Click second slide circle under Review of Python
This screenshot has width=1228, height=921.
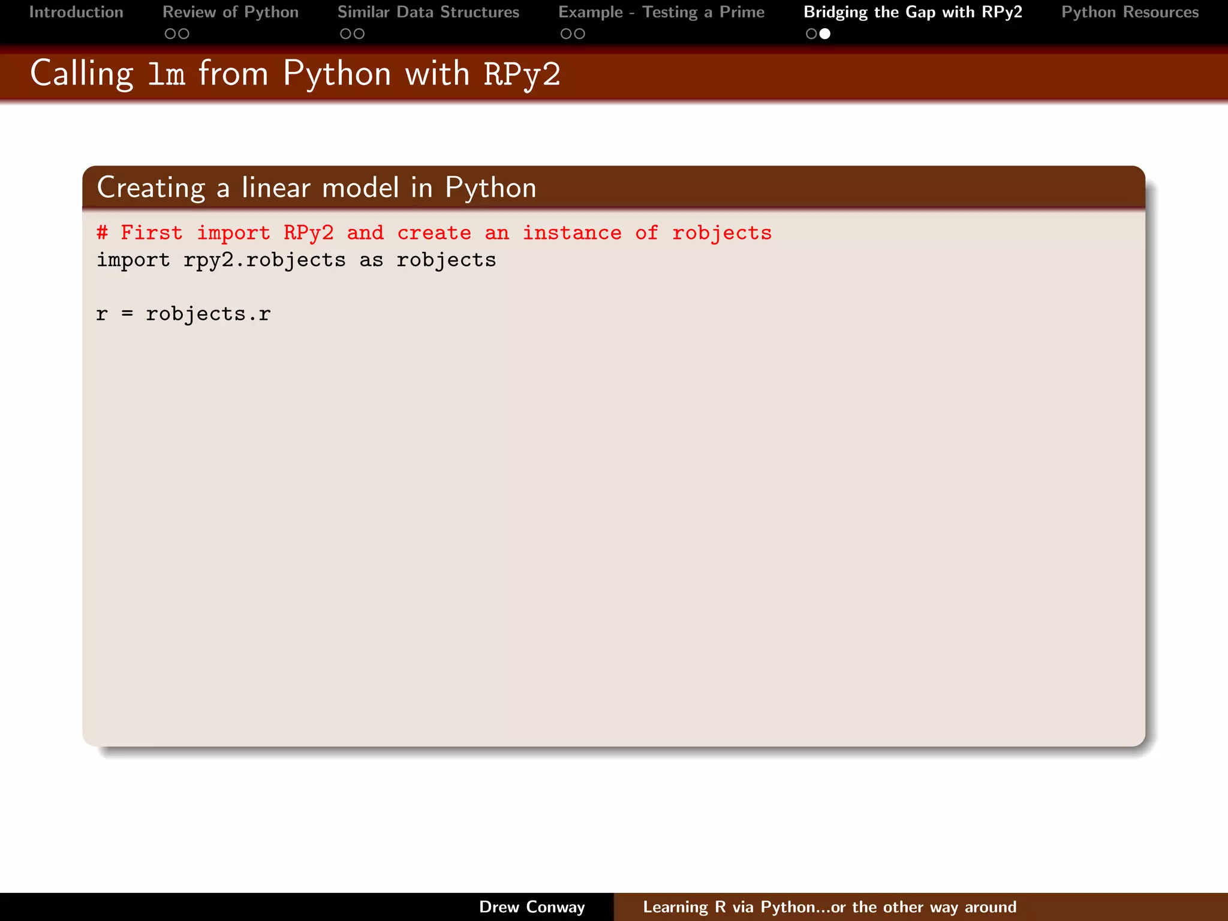184,34
